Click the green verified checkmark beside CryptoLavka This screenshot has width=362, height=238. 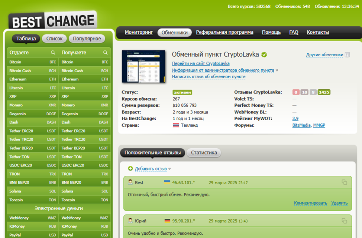click(264, 54)
